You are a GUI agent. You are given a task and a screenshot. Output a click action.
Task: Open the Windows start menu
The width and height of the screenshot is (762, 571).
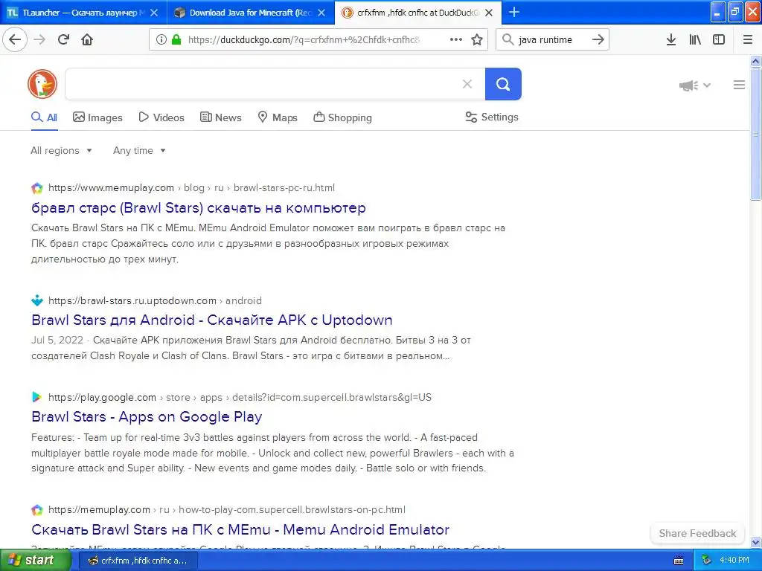34,561
